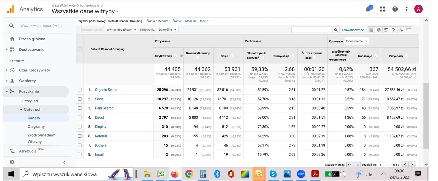The image size is (438, 181).
Task: Select the pivot table view icon
Action: [x=408, y=30]
